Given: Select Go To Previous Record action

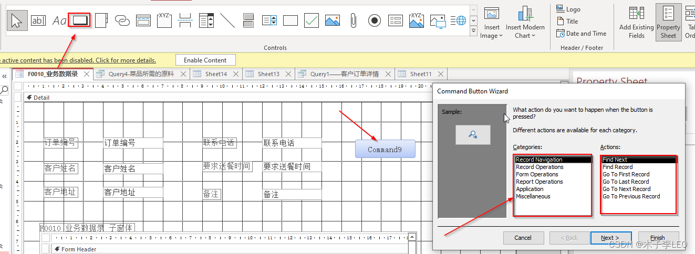Looking at the screenshot, I should click(x=639, y=196).
